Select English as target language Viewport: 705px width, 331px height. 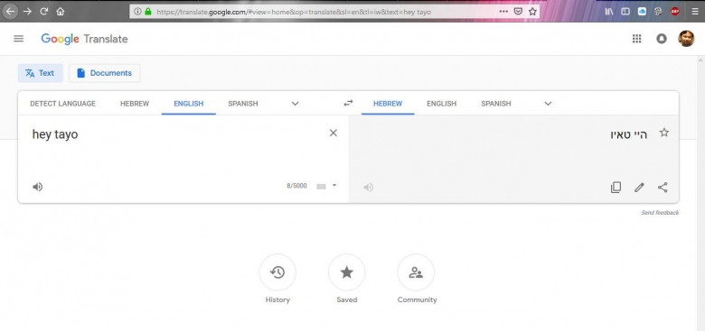click(x=441, y=104)
